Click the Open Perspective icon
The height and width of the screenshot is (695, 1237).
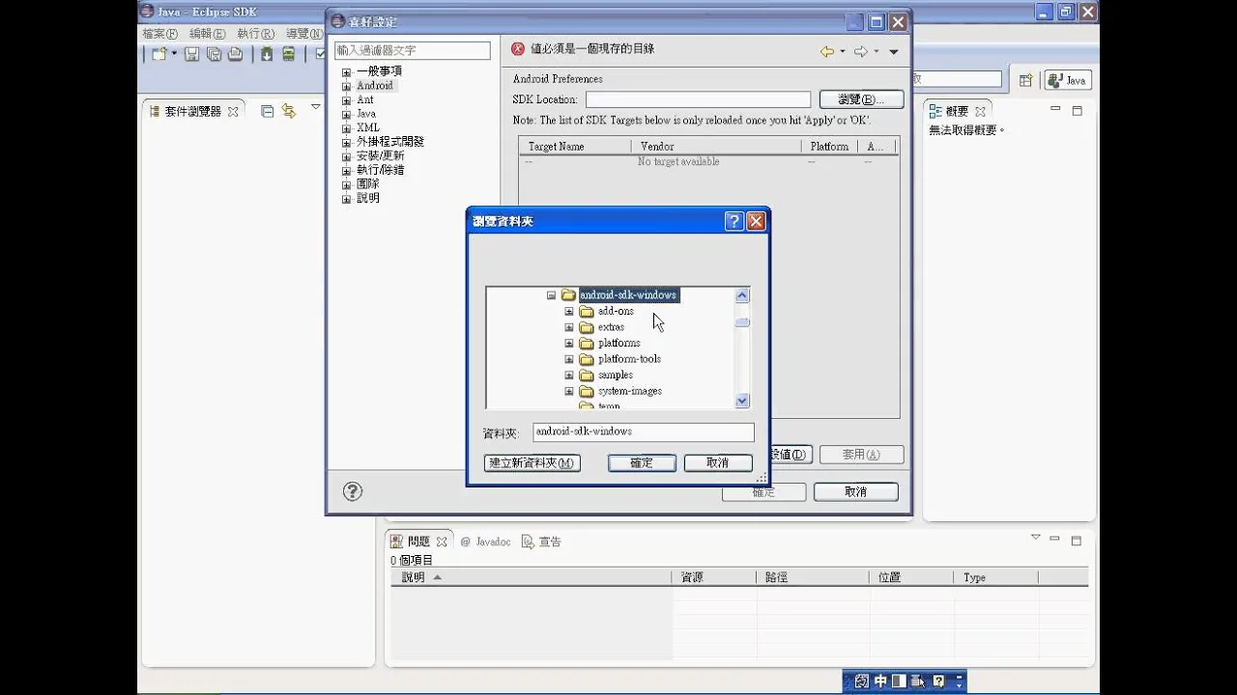pyautogui.click(x=1025, y=80)
